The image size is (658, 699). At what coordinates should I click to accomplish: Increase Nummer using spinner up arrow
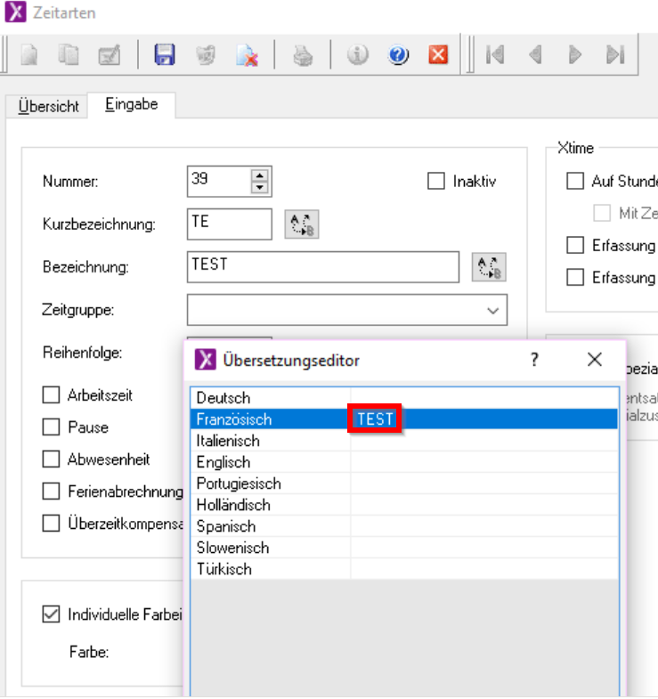click(x=260, y=175)
